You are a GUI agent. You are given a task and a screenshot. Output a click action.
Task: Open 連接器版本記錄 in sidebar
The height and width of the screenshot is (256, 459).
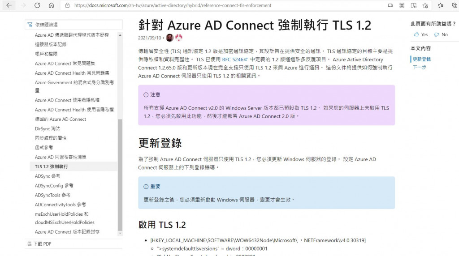coord(51,44)
